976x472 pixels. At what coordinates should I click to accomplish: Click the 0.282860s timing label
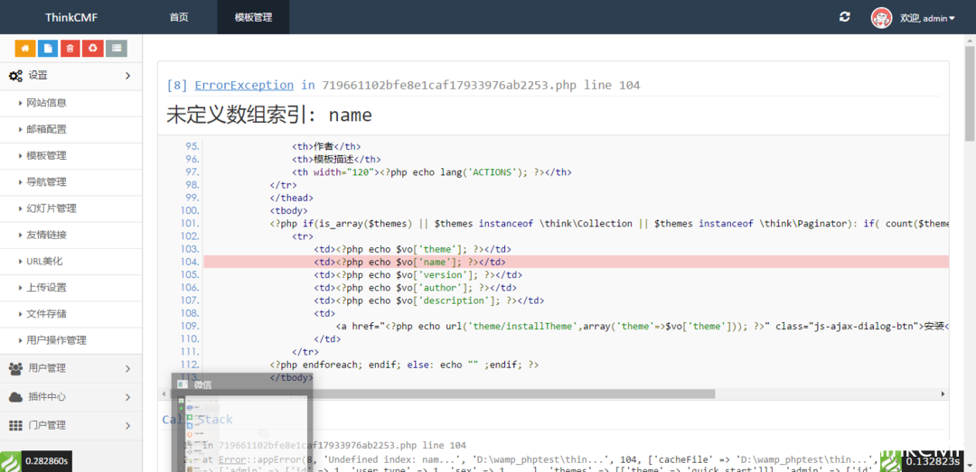[x=47, y=461]
